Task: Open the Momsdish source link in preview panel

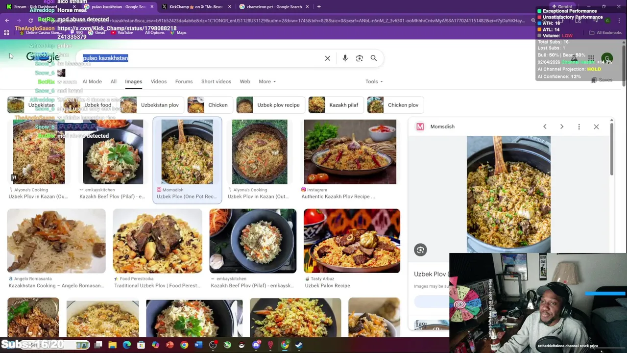Action: click(436, 126)
